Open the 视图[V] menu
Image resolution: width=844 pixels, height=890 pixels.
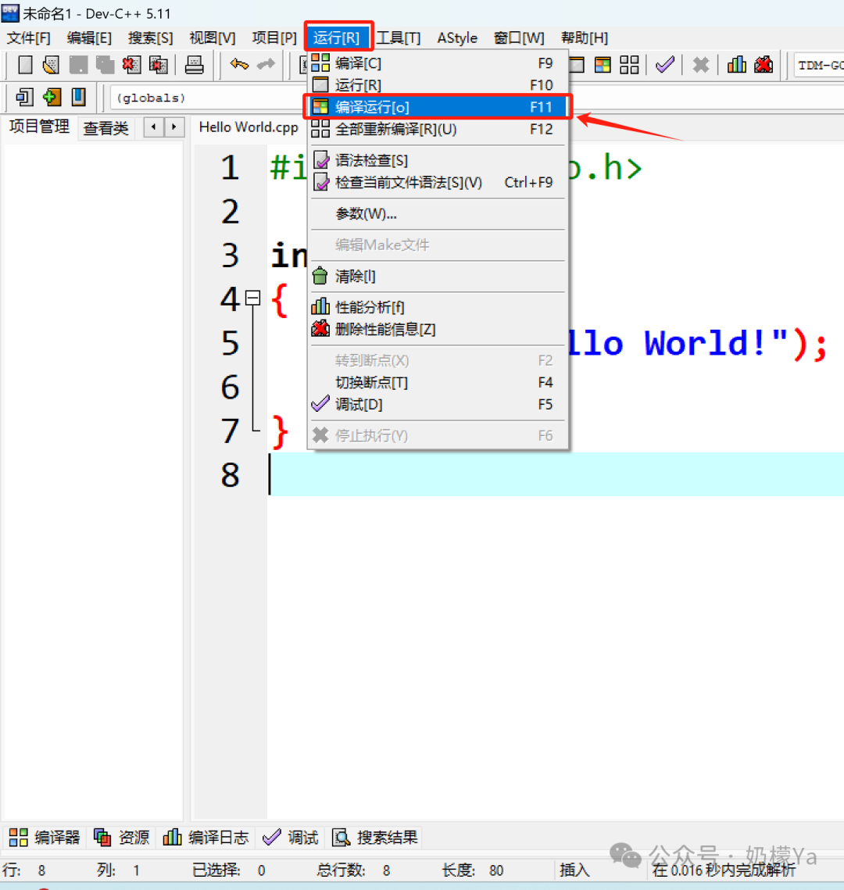212,38
